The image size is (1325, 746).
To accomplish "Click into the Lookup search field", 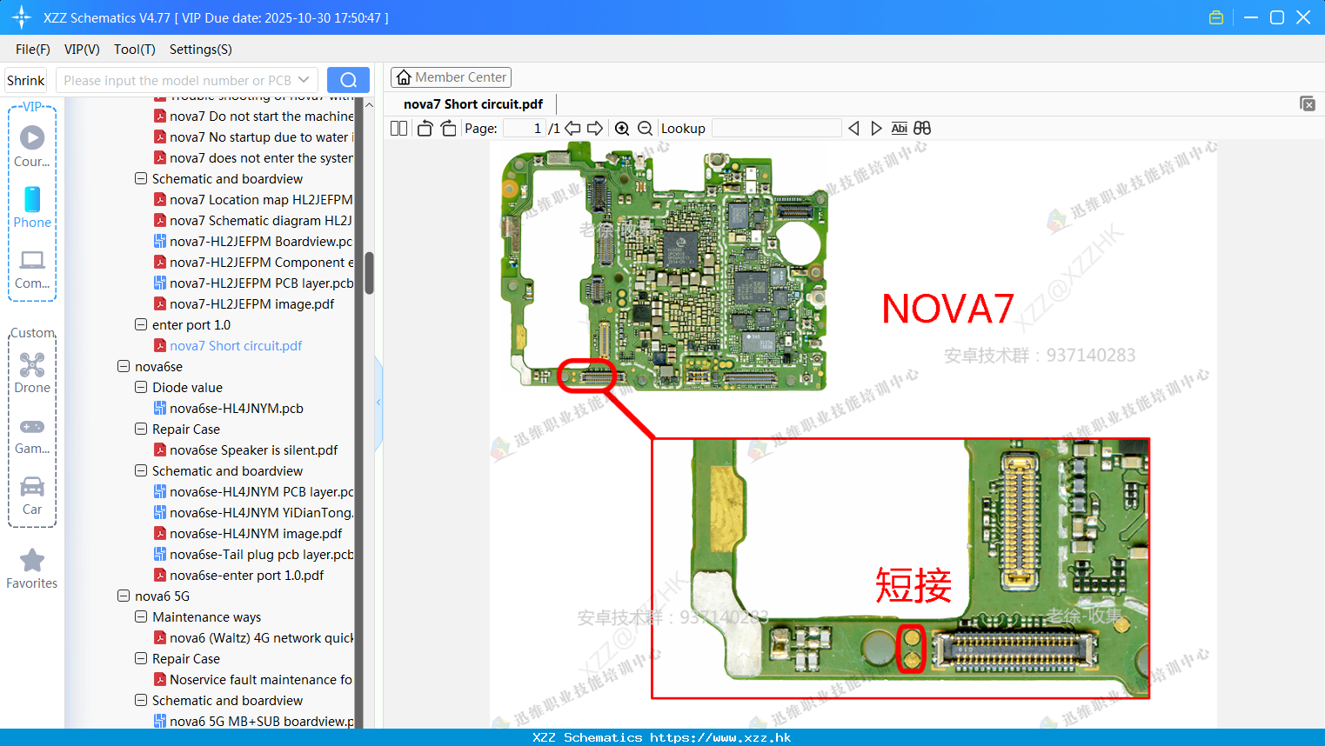I will coord(777,128).
